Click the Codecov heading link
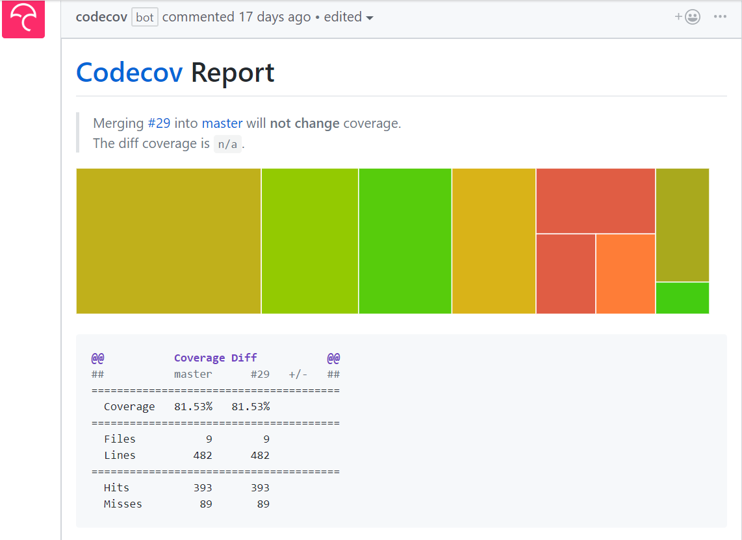Viewport: 742px width, 540px height. (x=129, y=73)
